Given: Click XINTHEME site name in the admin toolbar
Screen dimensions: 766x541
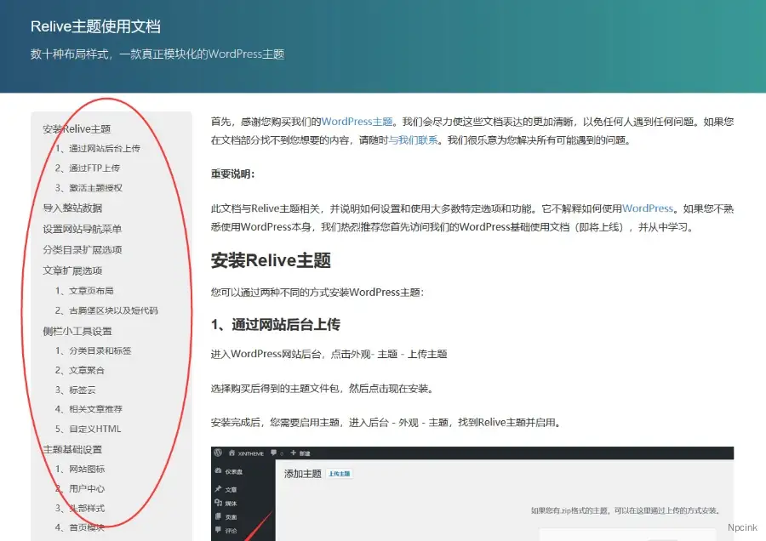Looking at the screenshot, I should pyautogui.click(x=250, y=453).
